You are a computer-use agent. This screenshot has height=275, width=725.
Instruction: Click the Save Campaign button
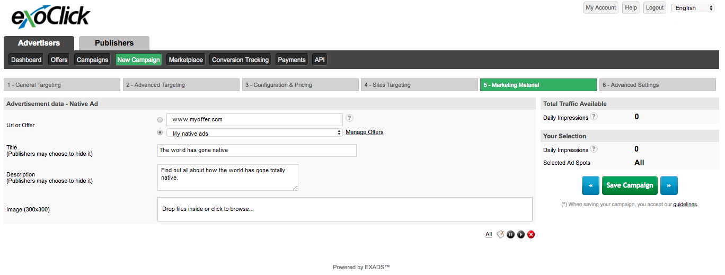630,185
